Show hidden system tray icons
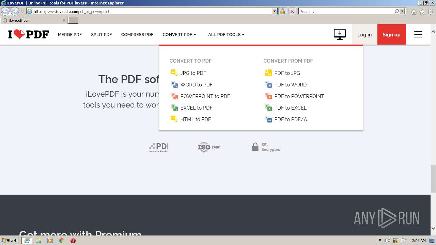The width and height of the screenshot is (436, 245). pyautogui.click(x=380, y=241)
